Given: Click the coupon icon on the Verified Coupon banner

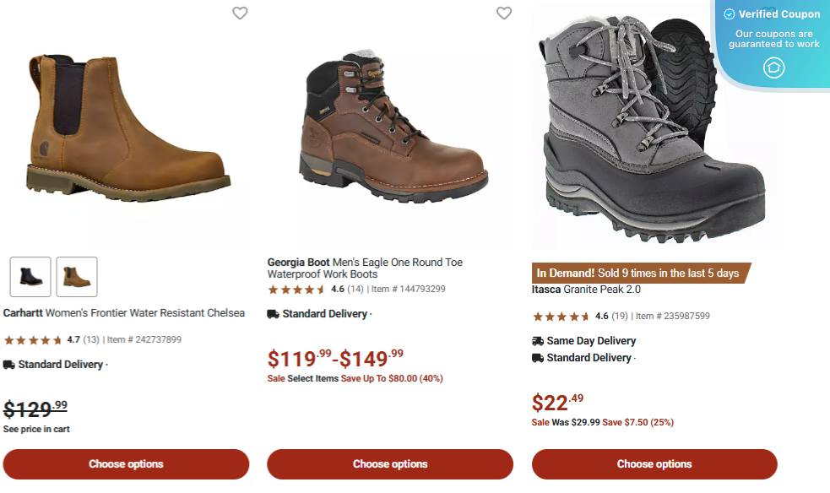Looking at the screenshot, I should [x=774, y=68].
